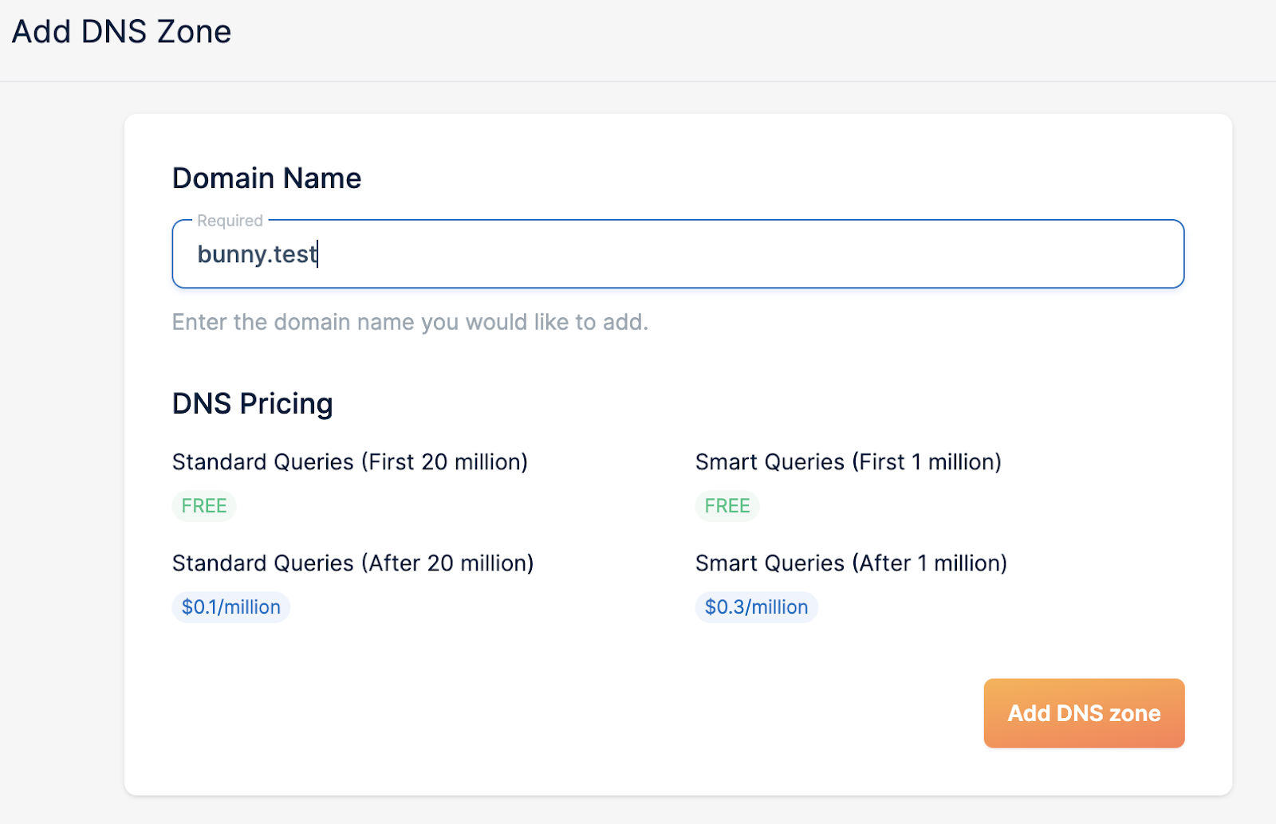This screenshot has width=1276, height=824.
Task: Click the Required label on the input
Action: (230, 221)
